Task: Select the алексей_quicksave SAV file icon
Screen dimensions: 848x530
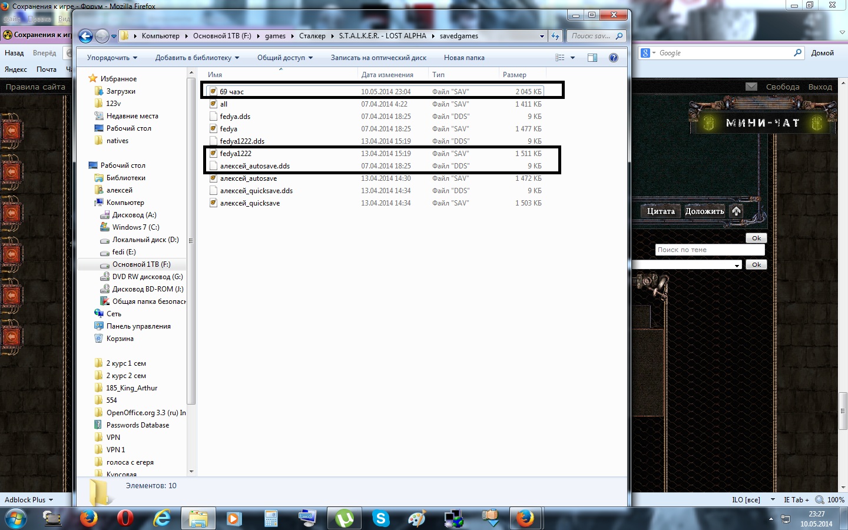Action: (x=214, y=203)
